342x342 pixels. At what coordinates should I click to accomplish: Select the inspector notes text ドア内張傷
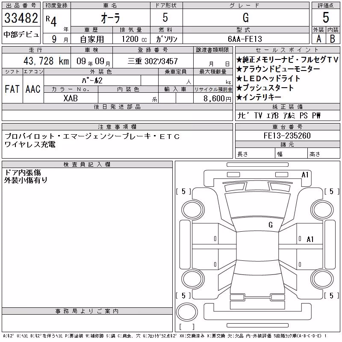(x=23, y=173)
